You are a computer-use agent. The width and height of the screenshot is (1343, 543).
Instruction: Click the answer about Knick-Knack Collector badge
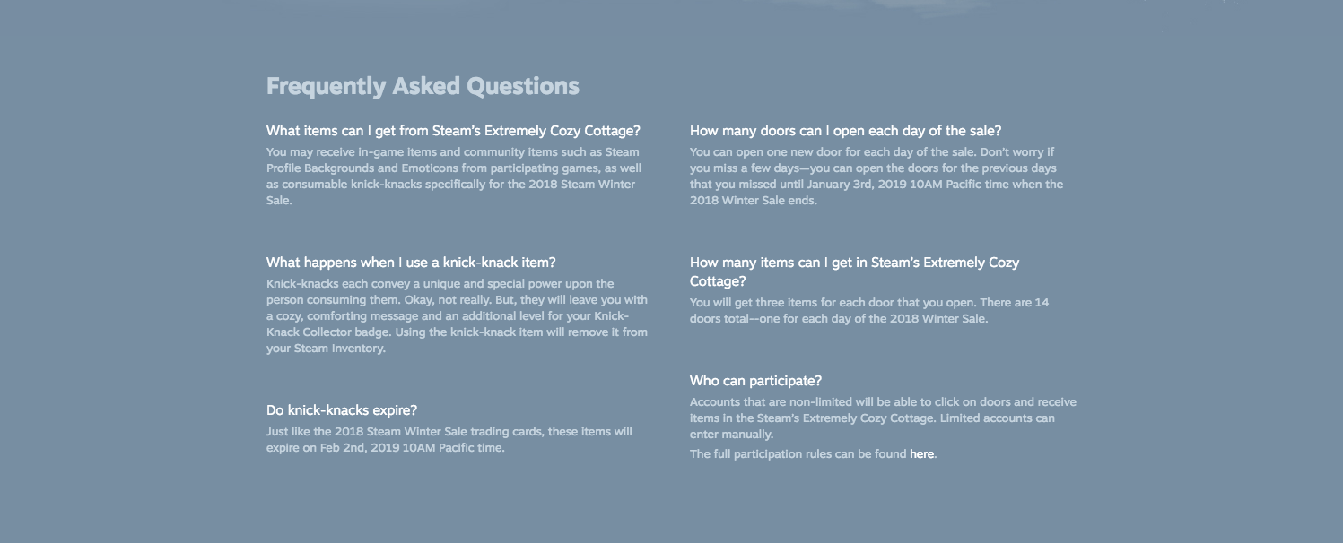point(457,316)
